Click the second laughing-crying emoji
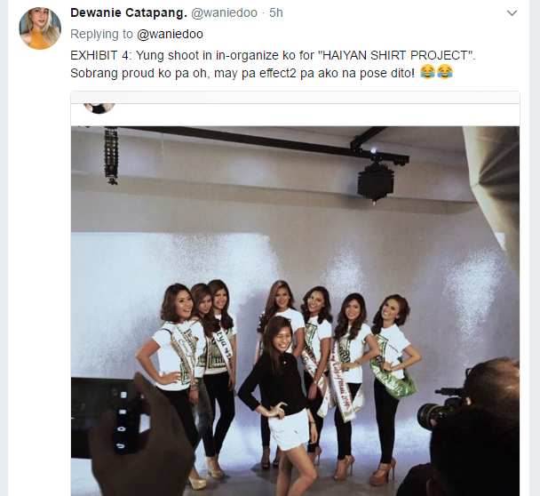 tap(444, 72)
